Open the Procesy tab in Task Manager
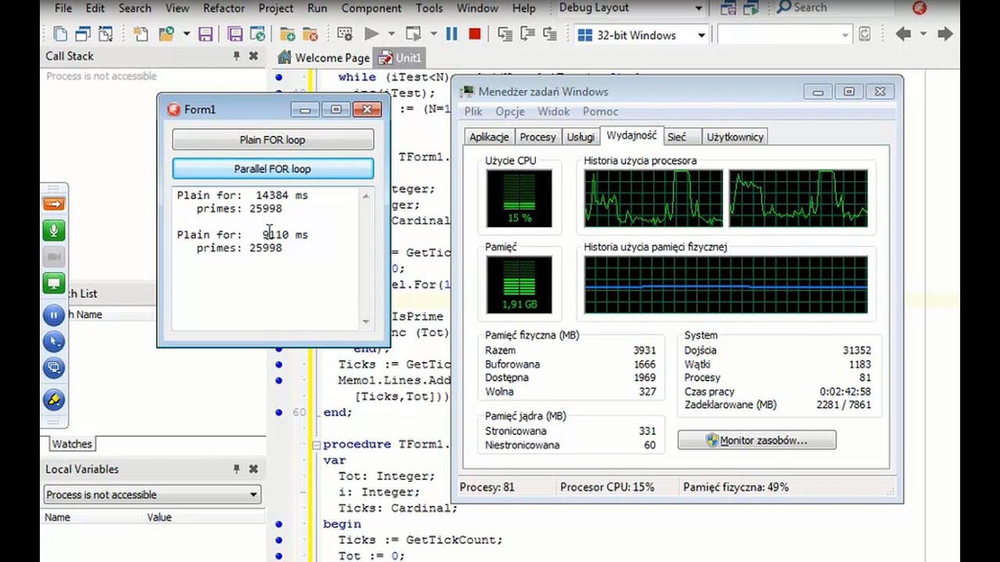 537,137
